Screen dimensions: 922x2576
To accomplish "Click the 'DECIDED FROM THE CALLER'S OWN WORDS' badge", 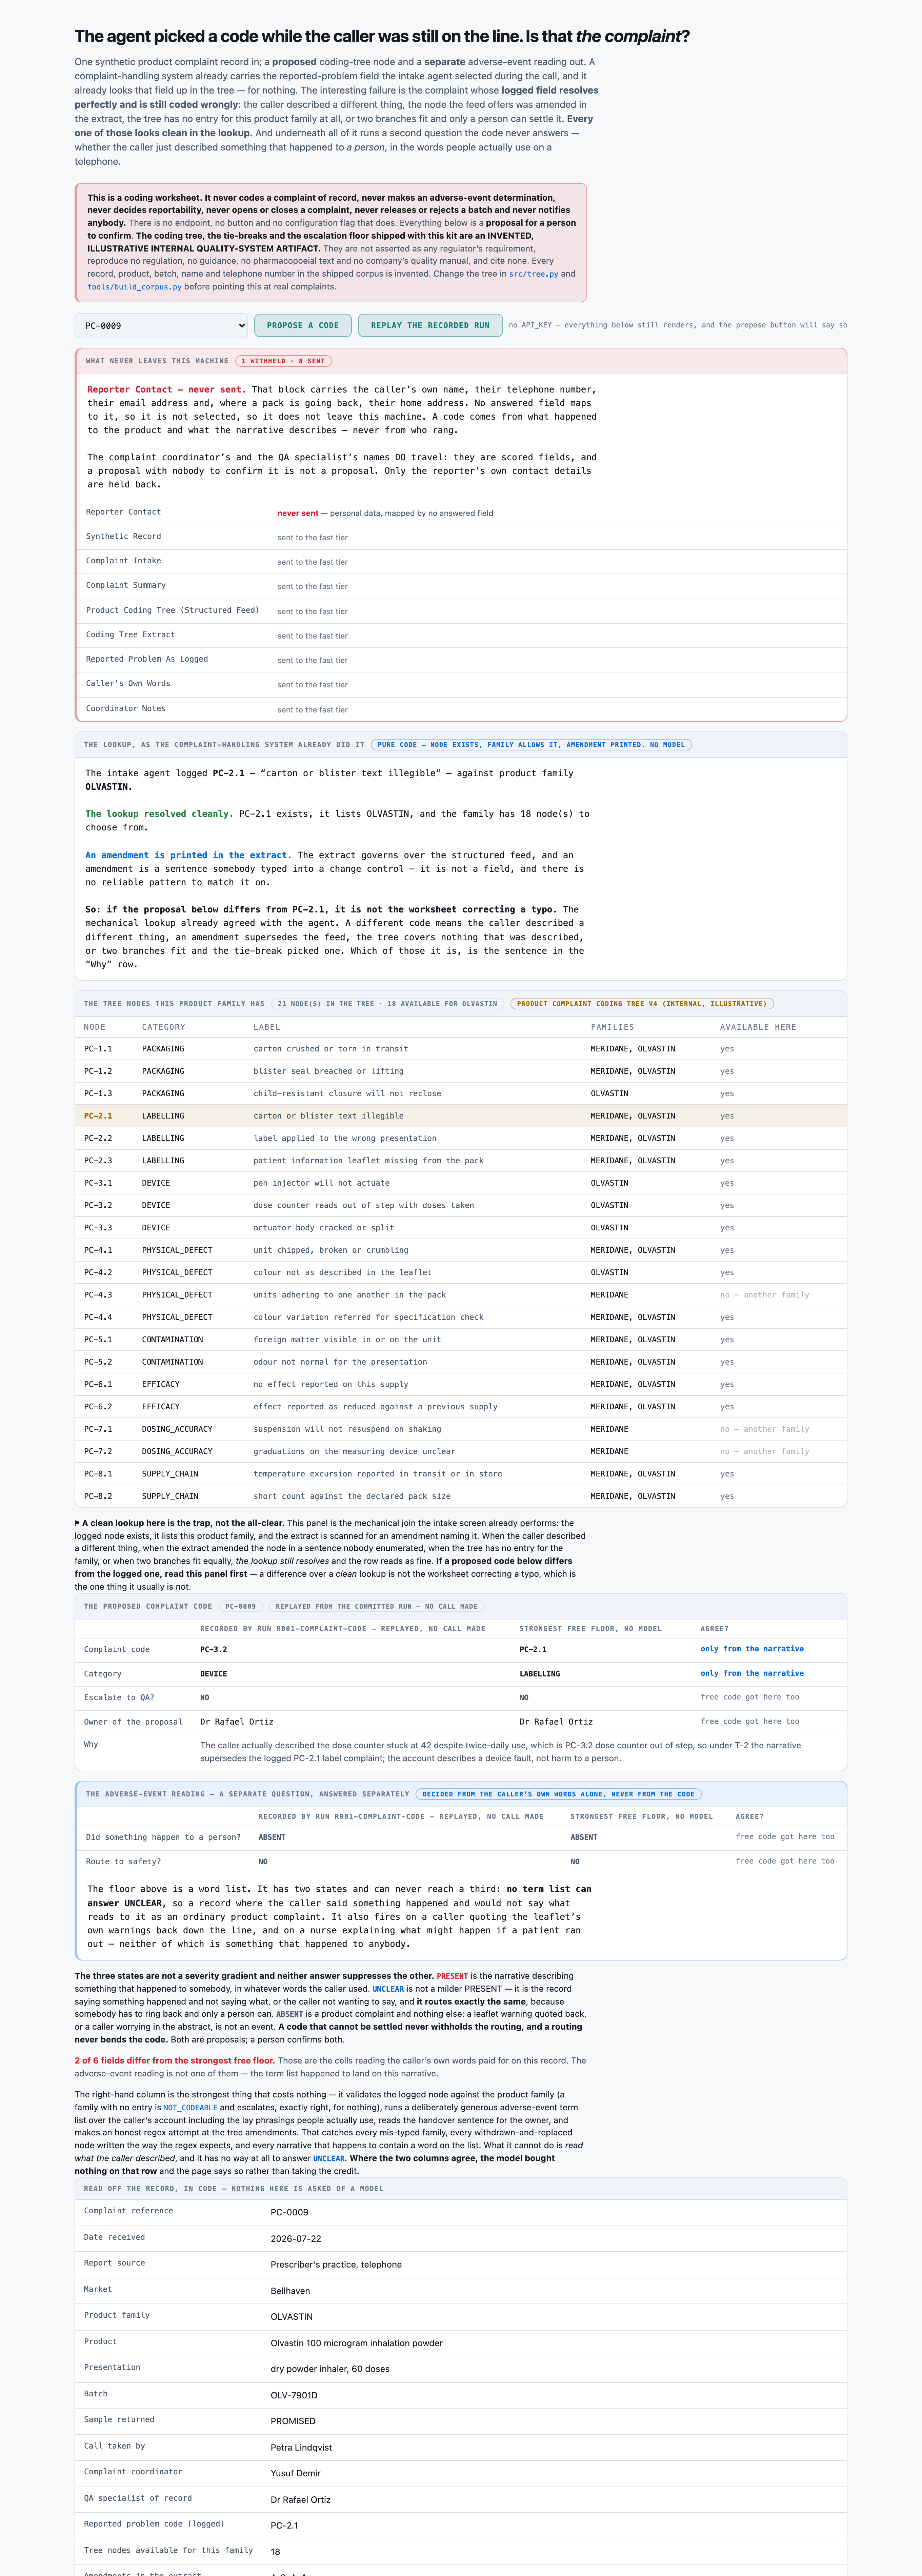I will pyautogui.click(x=558, y=1794).
